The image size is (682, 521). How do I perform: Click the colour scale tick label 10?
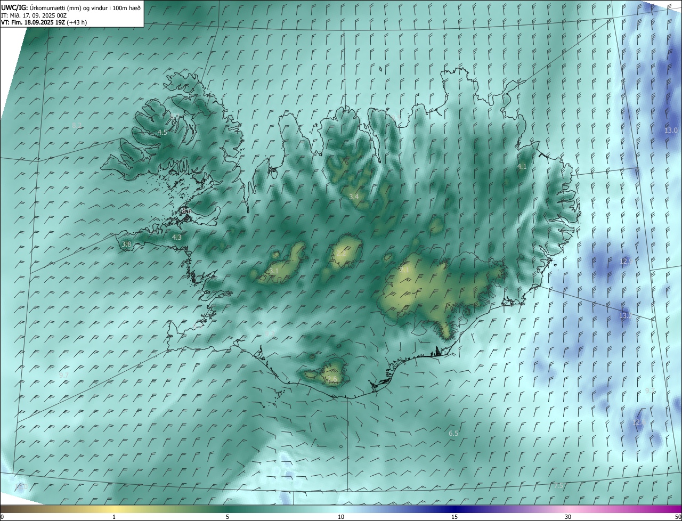coord(341,517)
